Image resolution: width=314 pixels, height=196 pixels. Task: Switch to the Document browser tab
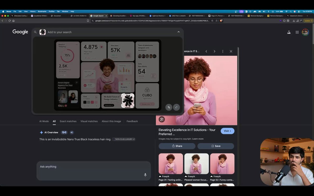tap(59, 16)
